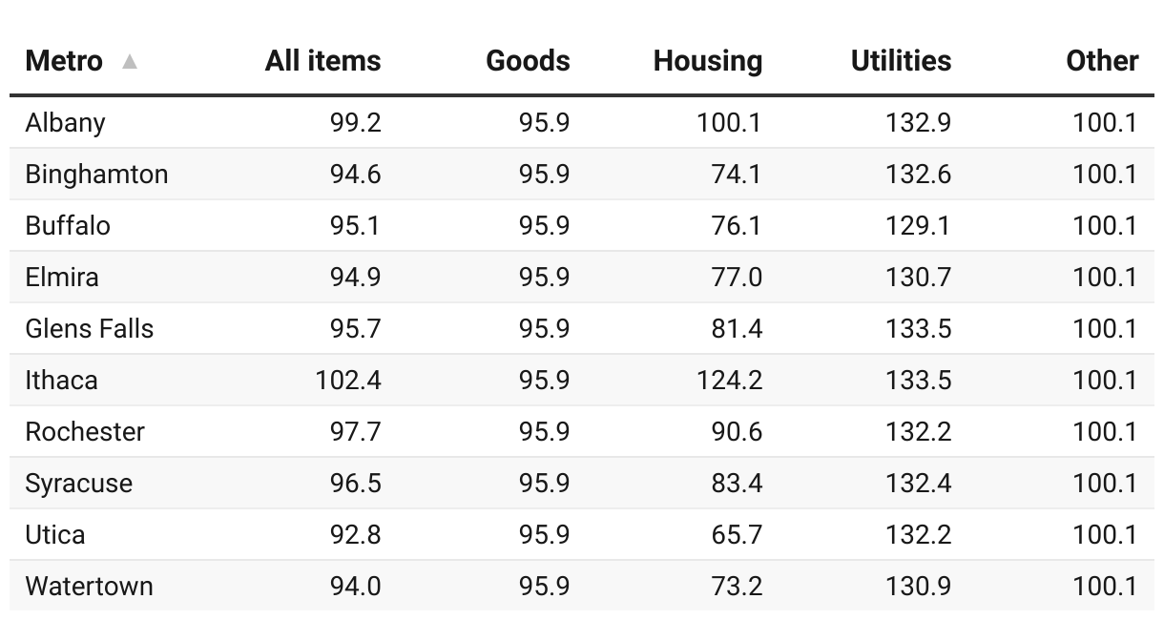
Task: Click the Glens Falls metro cell
Action: (90, 329)
